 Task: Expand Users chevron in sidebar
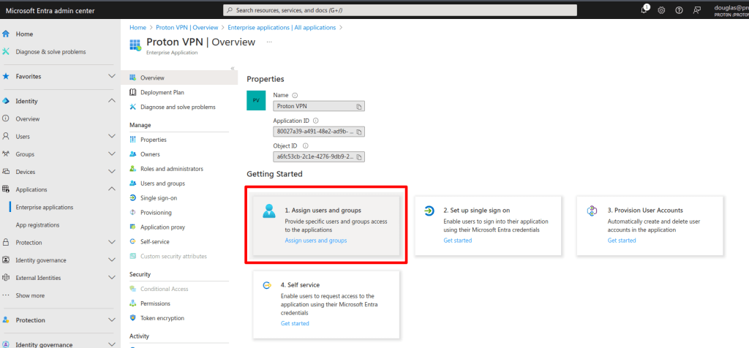(x=112, y=137)
